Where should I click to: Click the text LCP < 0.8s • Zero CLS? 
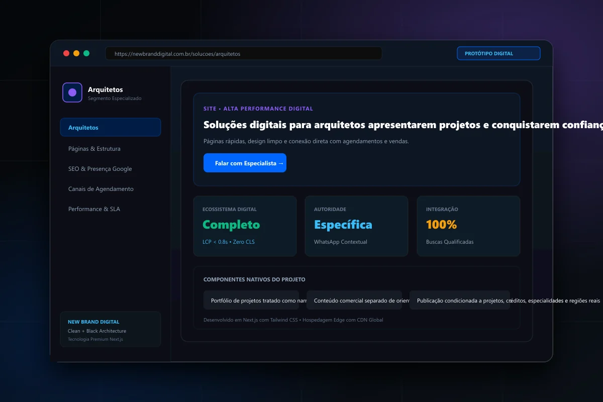point(229,242)
